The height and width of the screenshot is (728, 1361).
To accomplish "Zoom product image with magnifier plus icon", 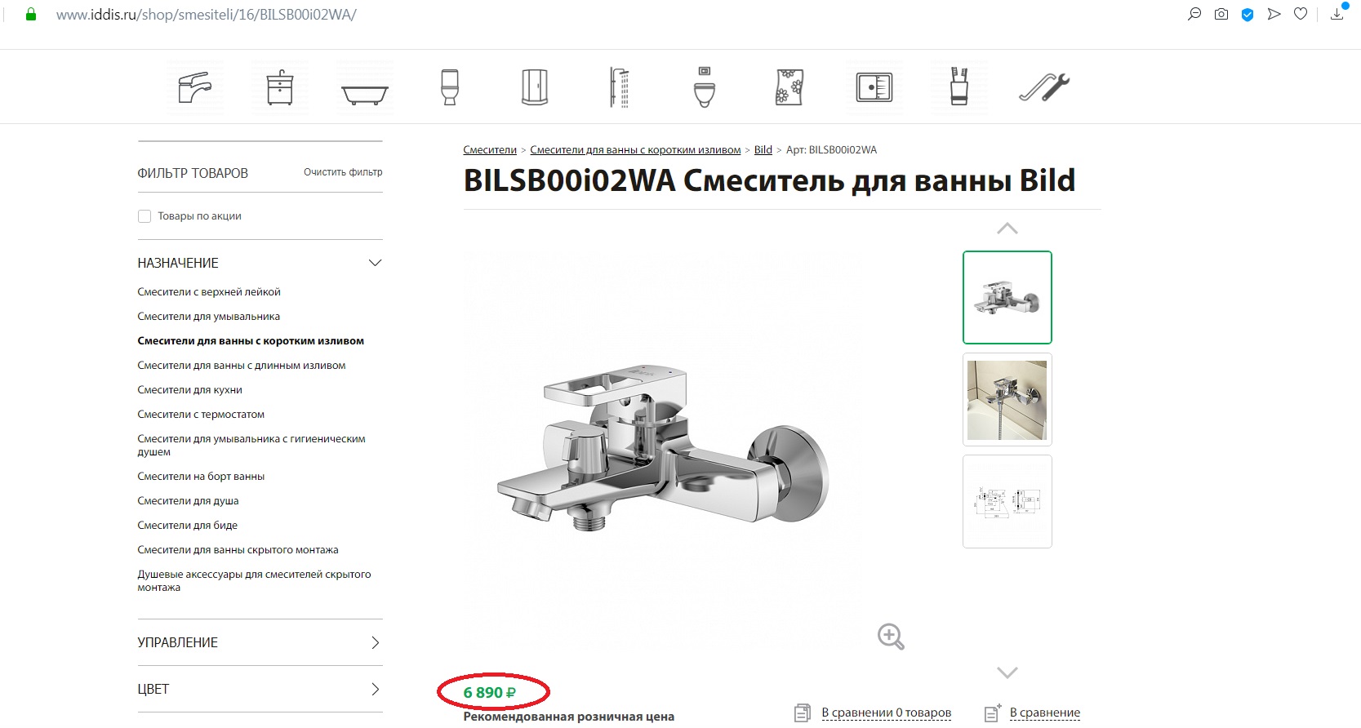I will click(x=891, y=637).
